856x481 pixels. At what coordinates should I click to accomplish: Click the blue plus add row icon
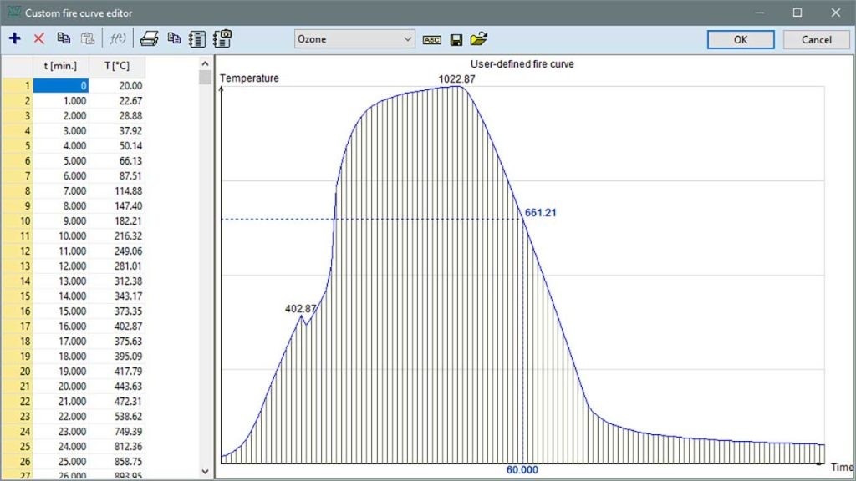(x=15, y=38)
